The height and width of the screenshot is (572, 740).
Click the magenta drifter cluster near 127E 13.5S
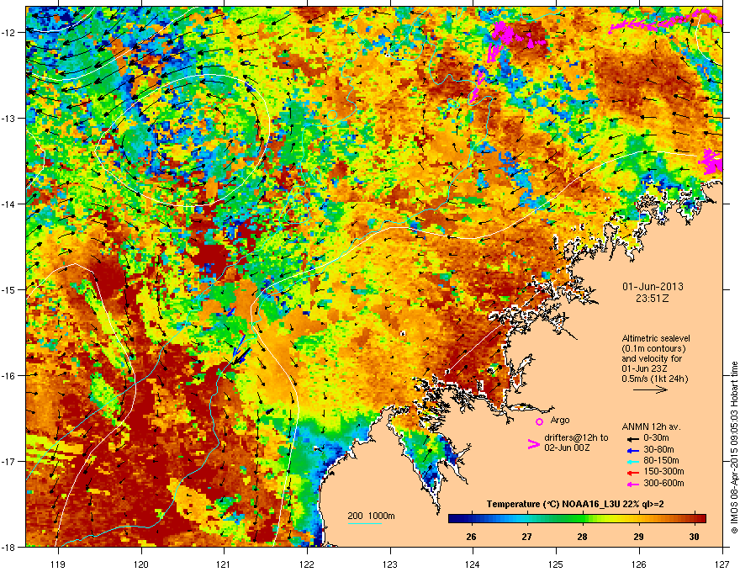coord(711,161)
